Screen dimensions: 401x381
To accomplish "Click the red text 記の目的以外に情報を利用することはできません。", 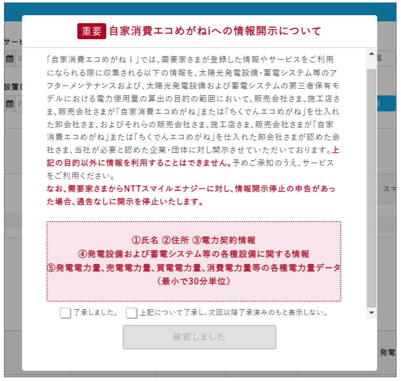I will coord(139,163).
